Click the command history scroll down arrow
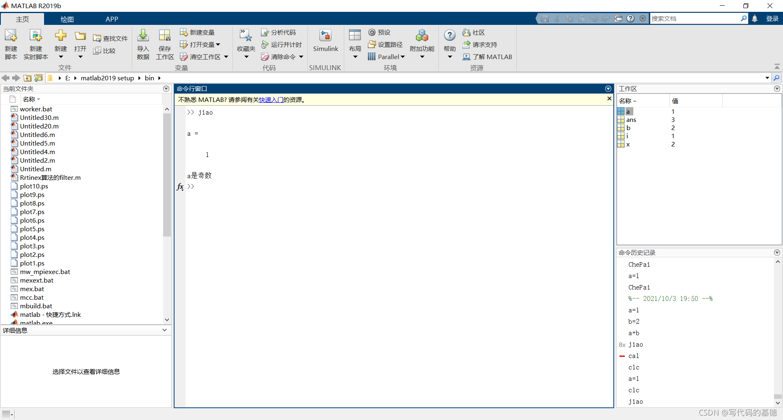This screenshot has width=783, height=420. (778, 403)
